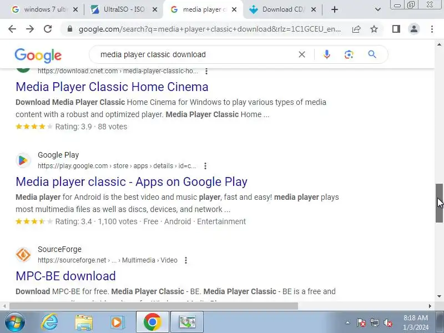Click the vertical scrollbar thumb
This screenshot has width=444, height=333.
click(x=439, y=203)
